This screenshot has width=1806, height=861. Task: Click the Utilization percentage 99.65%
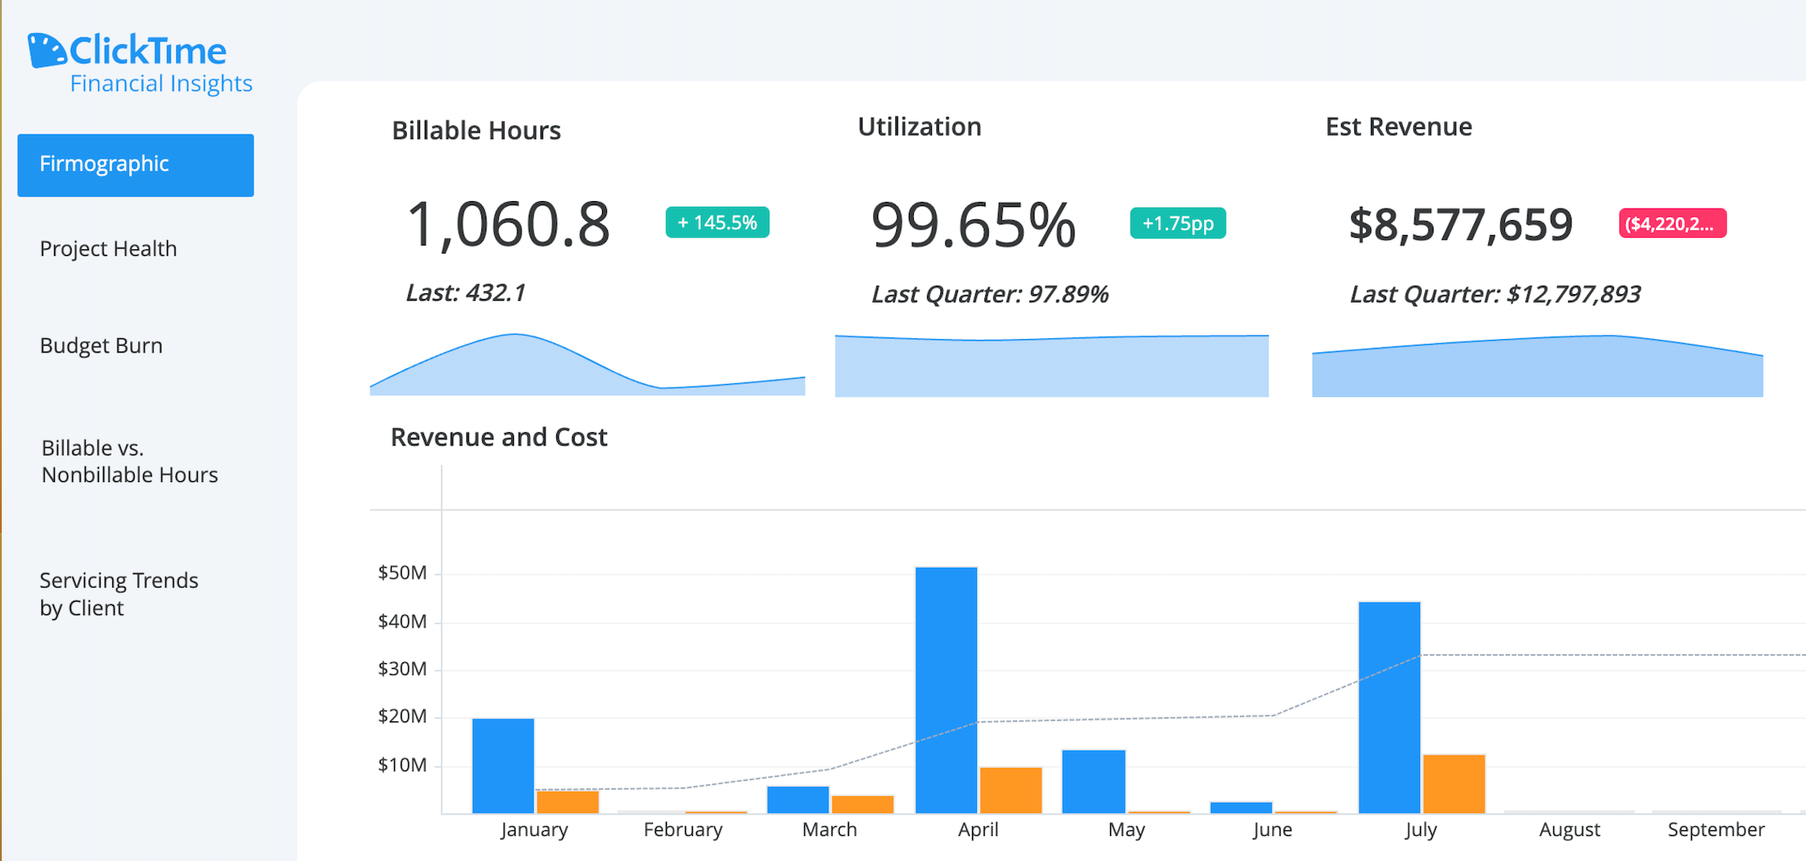tap(973, 226)
